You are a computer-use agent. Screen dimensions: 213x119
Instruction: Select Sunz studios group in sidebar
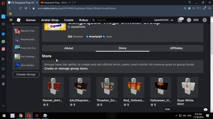pos(26,65)
